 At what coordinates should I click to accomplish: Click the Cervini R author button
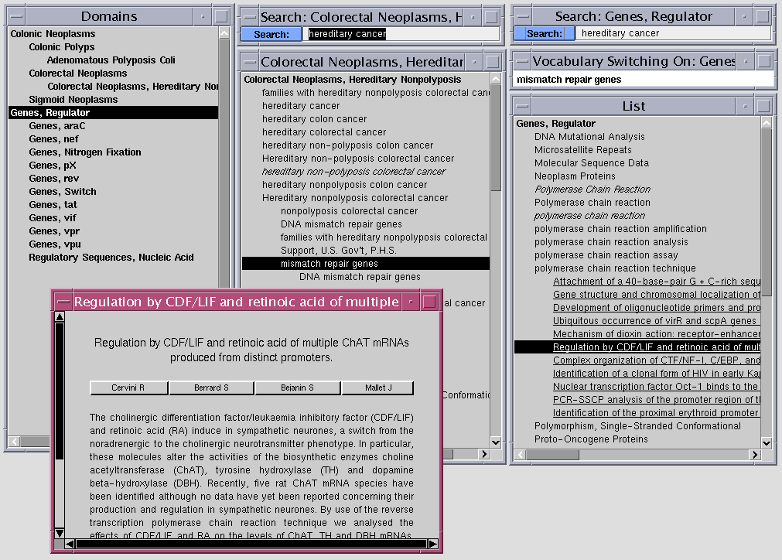coord(128,388)
